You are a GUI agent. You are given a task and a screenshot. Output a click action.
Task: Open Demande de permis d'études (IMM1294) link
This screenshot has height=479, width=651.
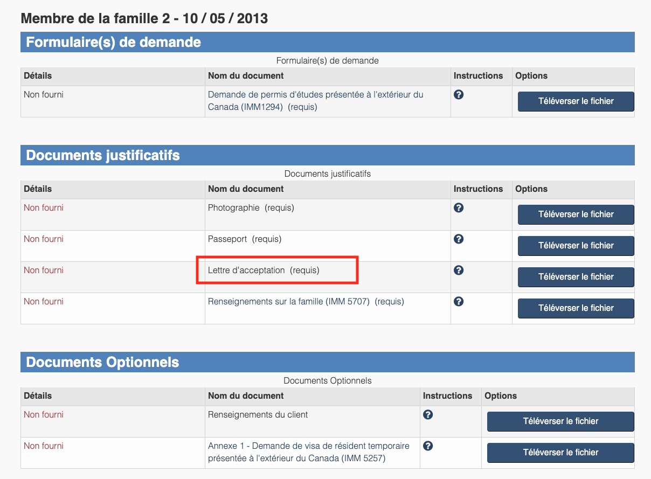tap(316, 101)
